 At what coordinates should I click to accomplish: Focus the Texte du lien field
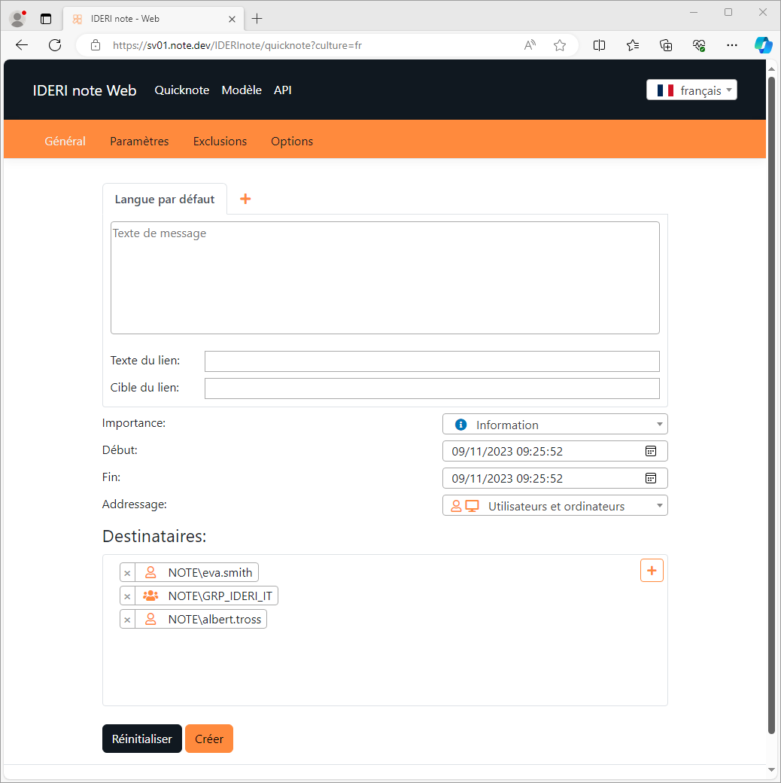(x=432, y=361)
